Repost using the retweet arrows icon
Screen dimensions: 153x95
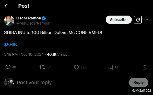tap(42, 67)
